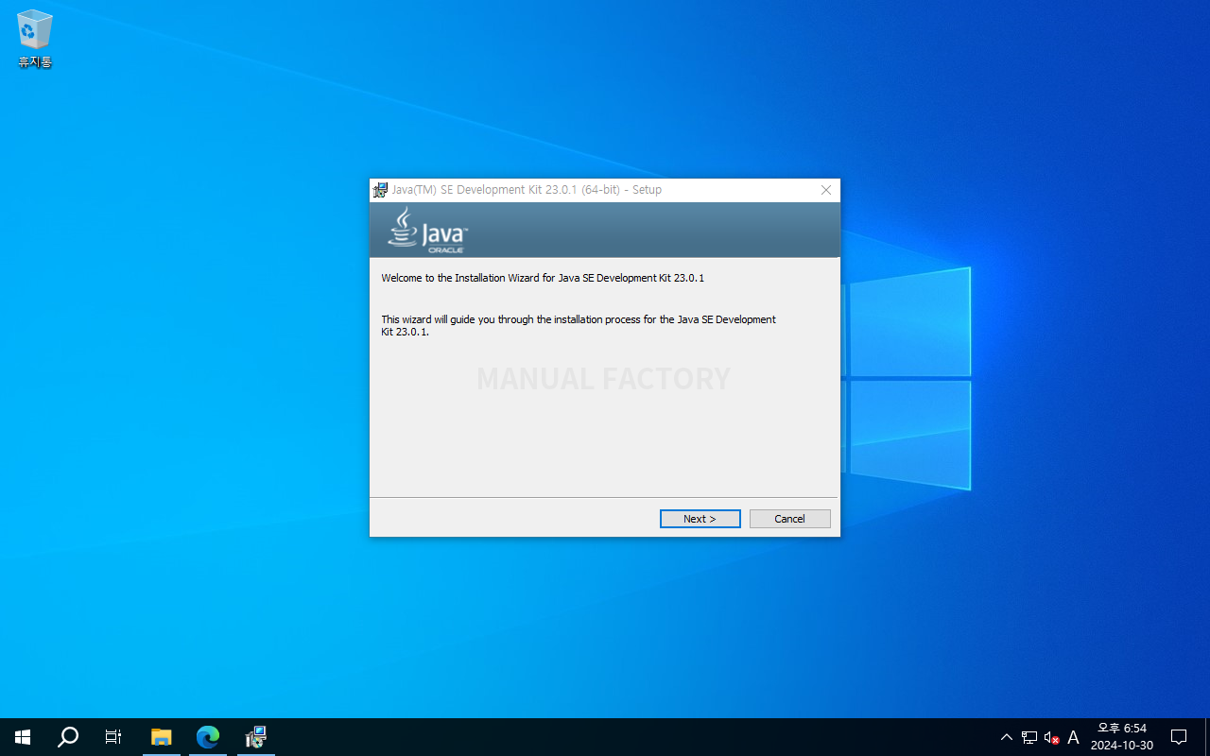Image resolution: width=1210 pixels, height=756 pixels.
Task: Open taskbar search magnifier
Action: pyautogui.click(x=68, y=737)
